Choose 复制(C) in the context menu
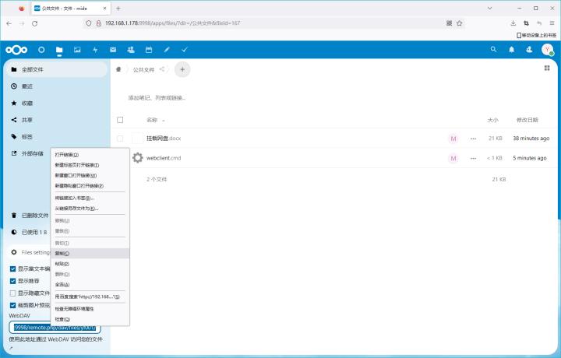561x358 pixels. (90, 253)
